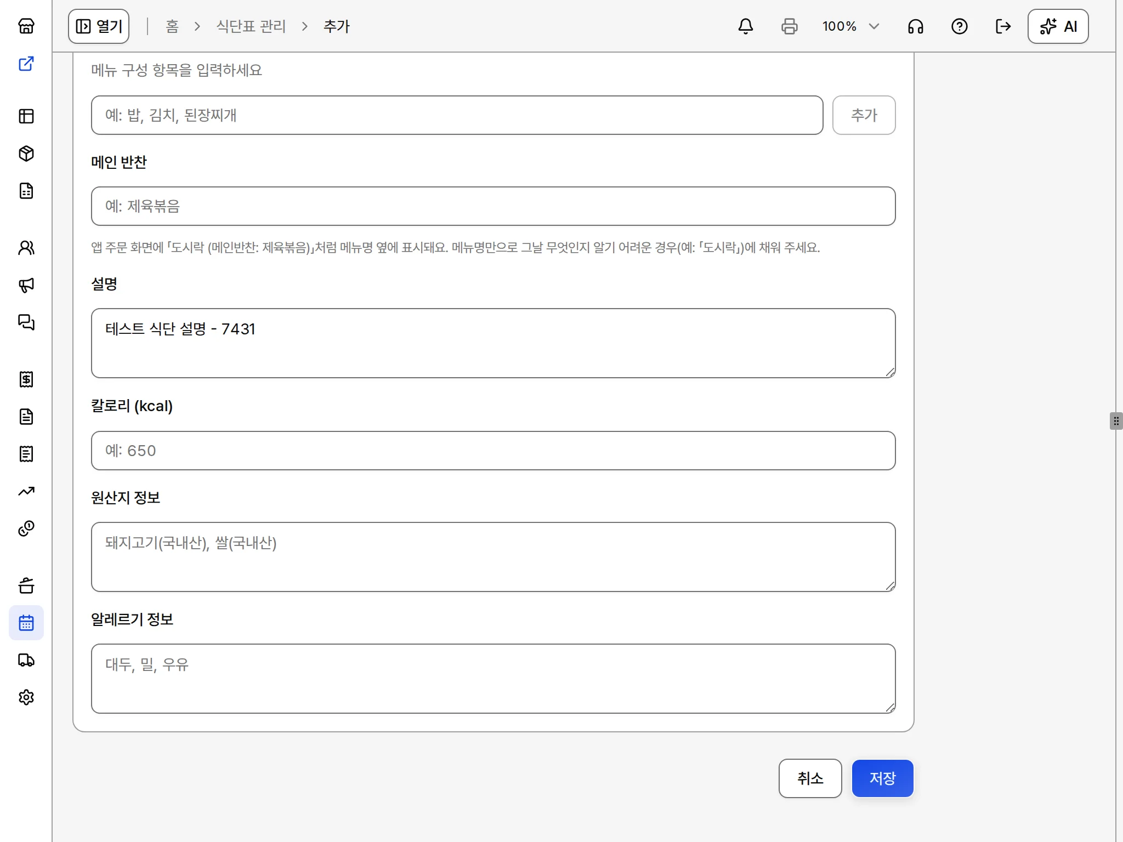Open the users icon in sidebar
Image resolution: width=1123 pixels, height=842 pixels.
click(26, 248)
